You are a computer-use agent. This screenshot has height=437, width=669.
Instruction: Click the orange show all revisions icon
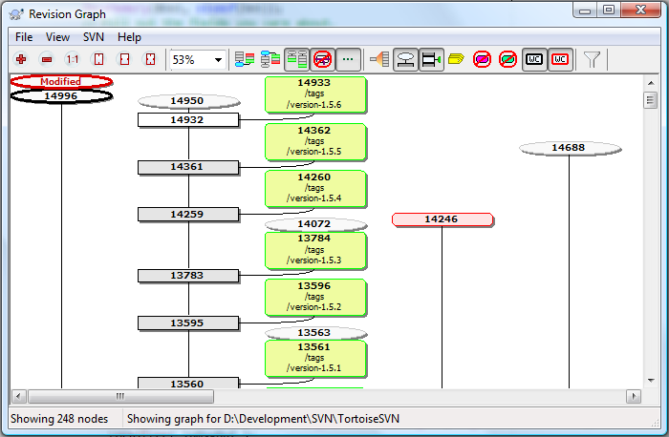tap(379, 60)
